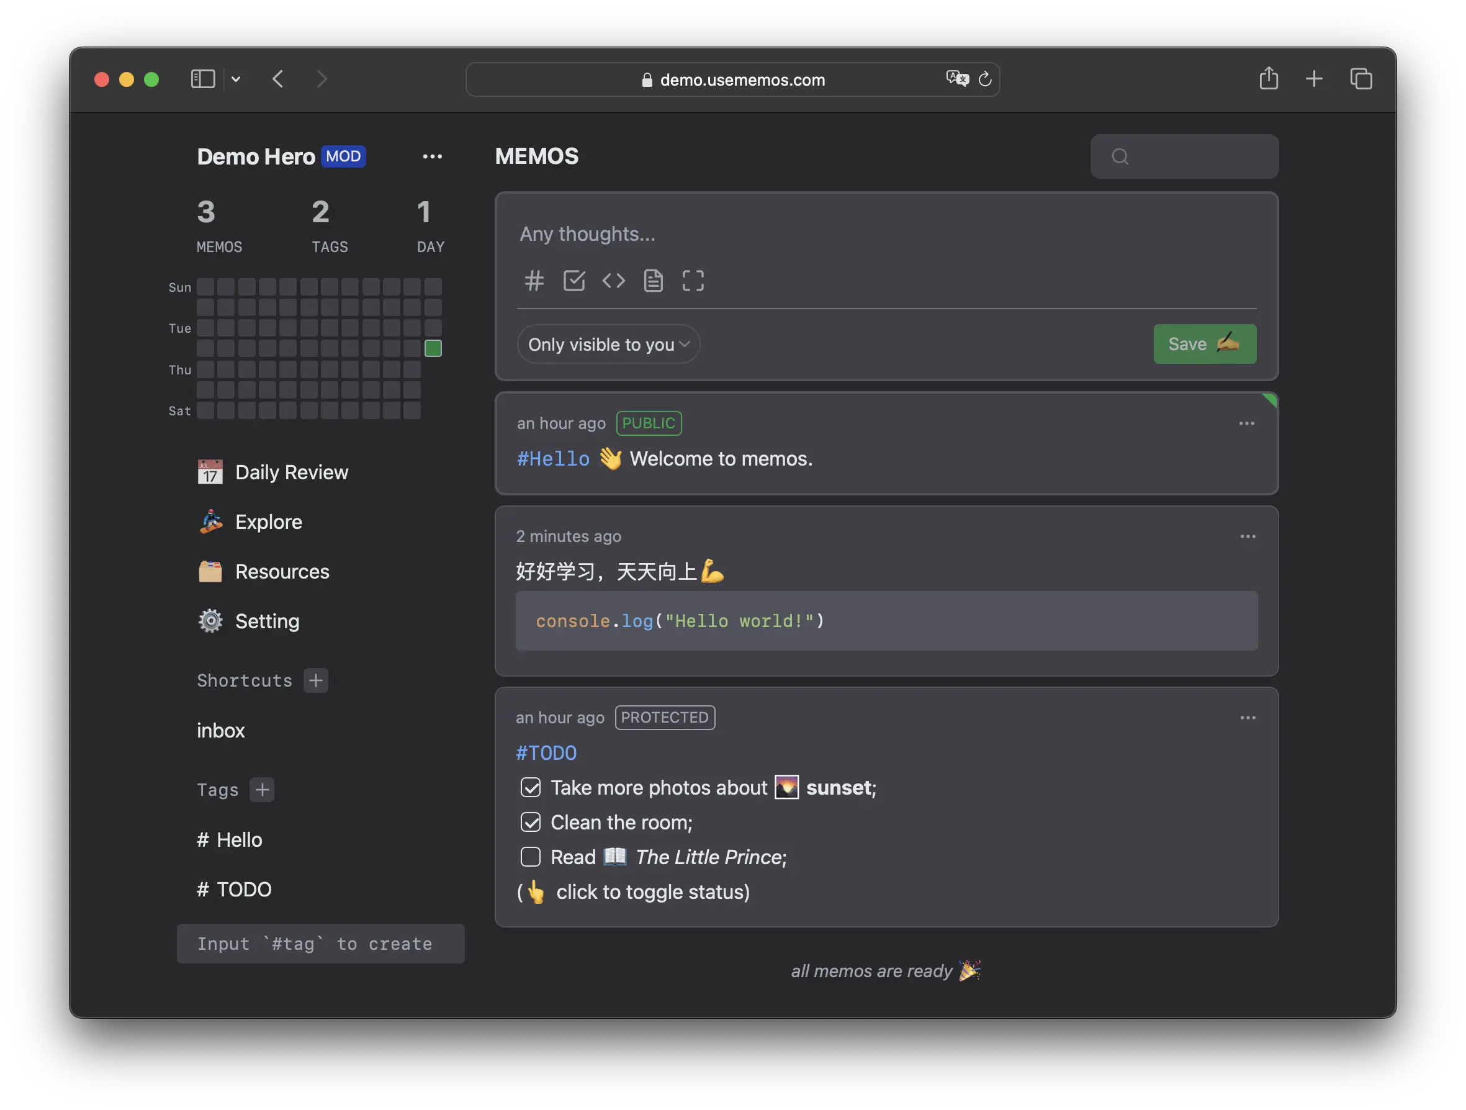This screenshot has height=1110, width=1466.
Task: Select the green highlighted calendar heatmap cell
Action: click(x=433, y=348)
